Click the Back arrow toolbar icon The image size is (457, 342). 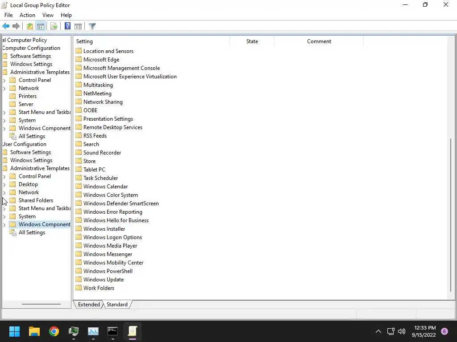click(x=6, y=26)
